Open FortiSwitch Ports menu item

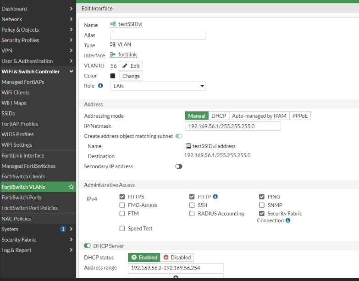(38, 197)
